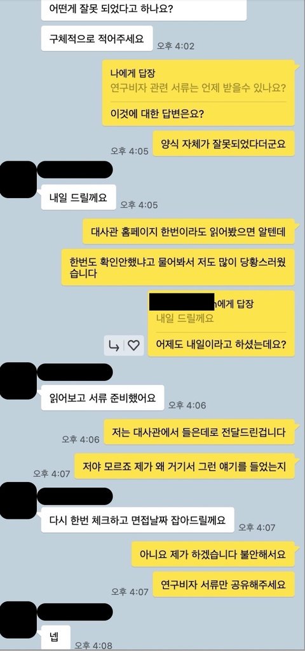Click the '대사관 홈페이지 한번이라도 읽어봤으면 알텐데' message
This screenshot has height=651, width=305.
[188, 231]
